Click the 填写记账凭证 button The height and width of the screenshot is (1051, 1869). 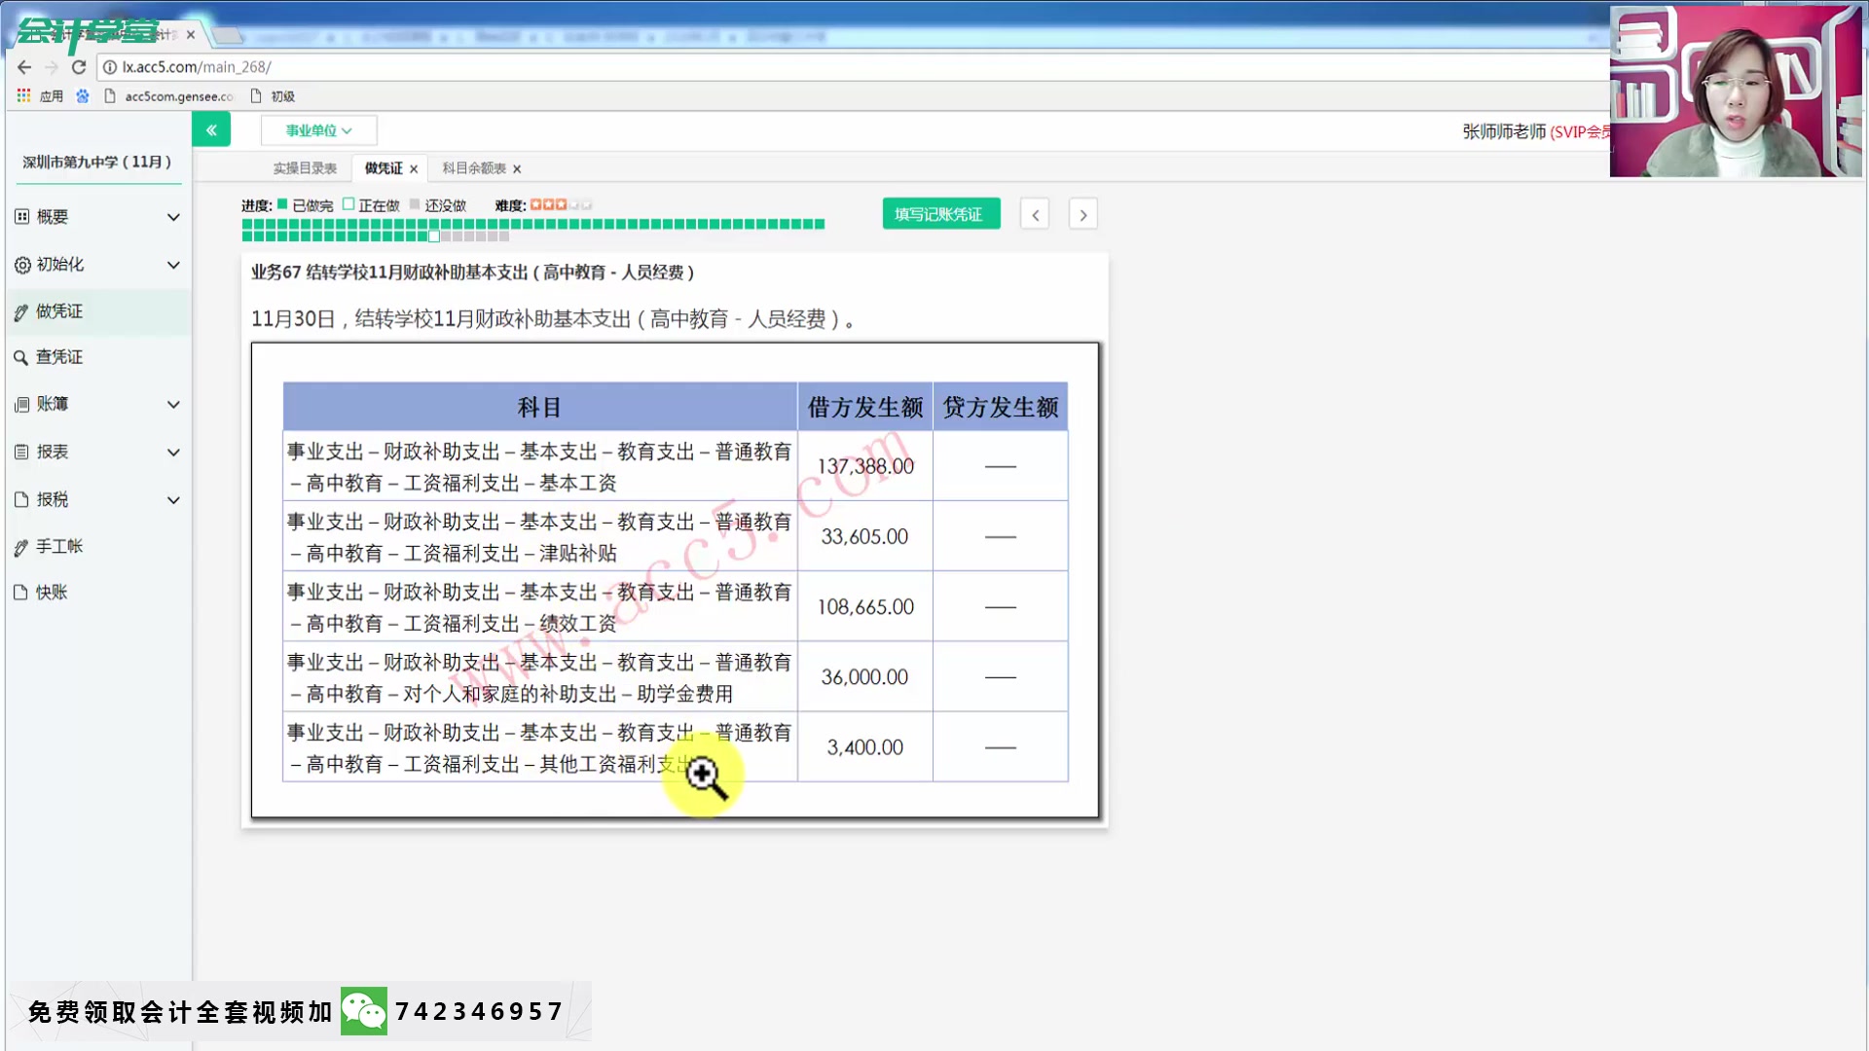coord(940,213)
